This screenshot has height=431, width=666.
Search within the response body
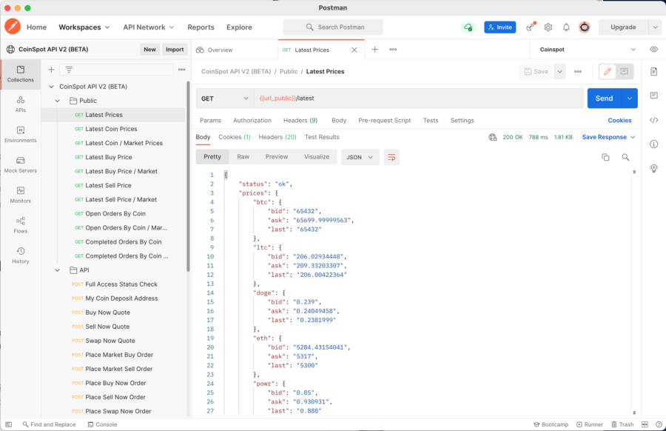[x=625, y=157]
